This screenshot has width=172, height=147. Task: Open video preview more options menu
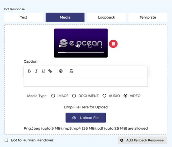(102, 46)
